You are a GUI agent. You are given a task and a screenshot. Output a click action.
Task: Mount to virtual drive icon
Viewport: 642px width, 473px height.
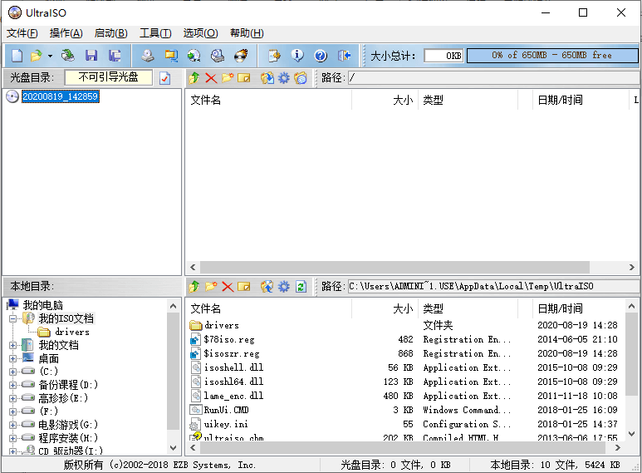pyautogui.click(x=218, y=56)
